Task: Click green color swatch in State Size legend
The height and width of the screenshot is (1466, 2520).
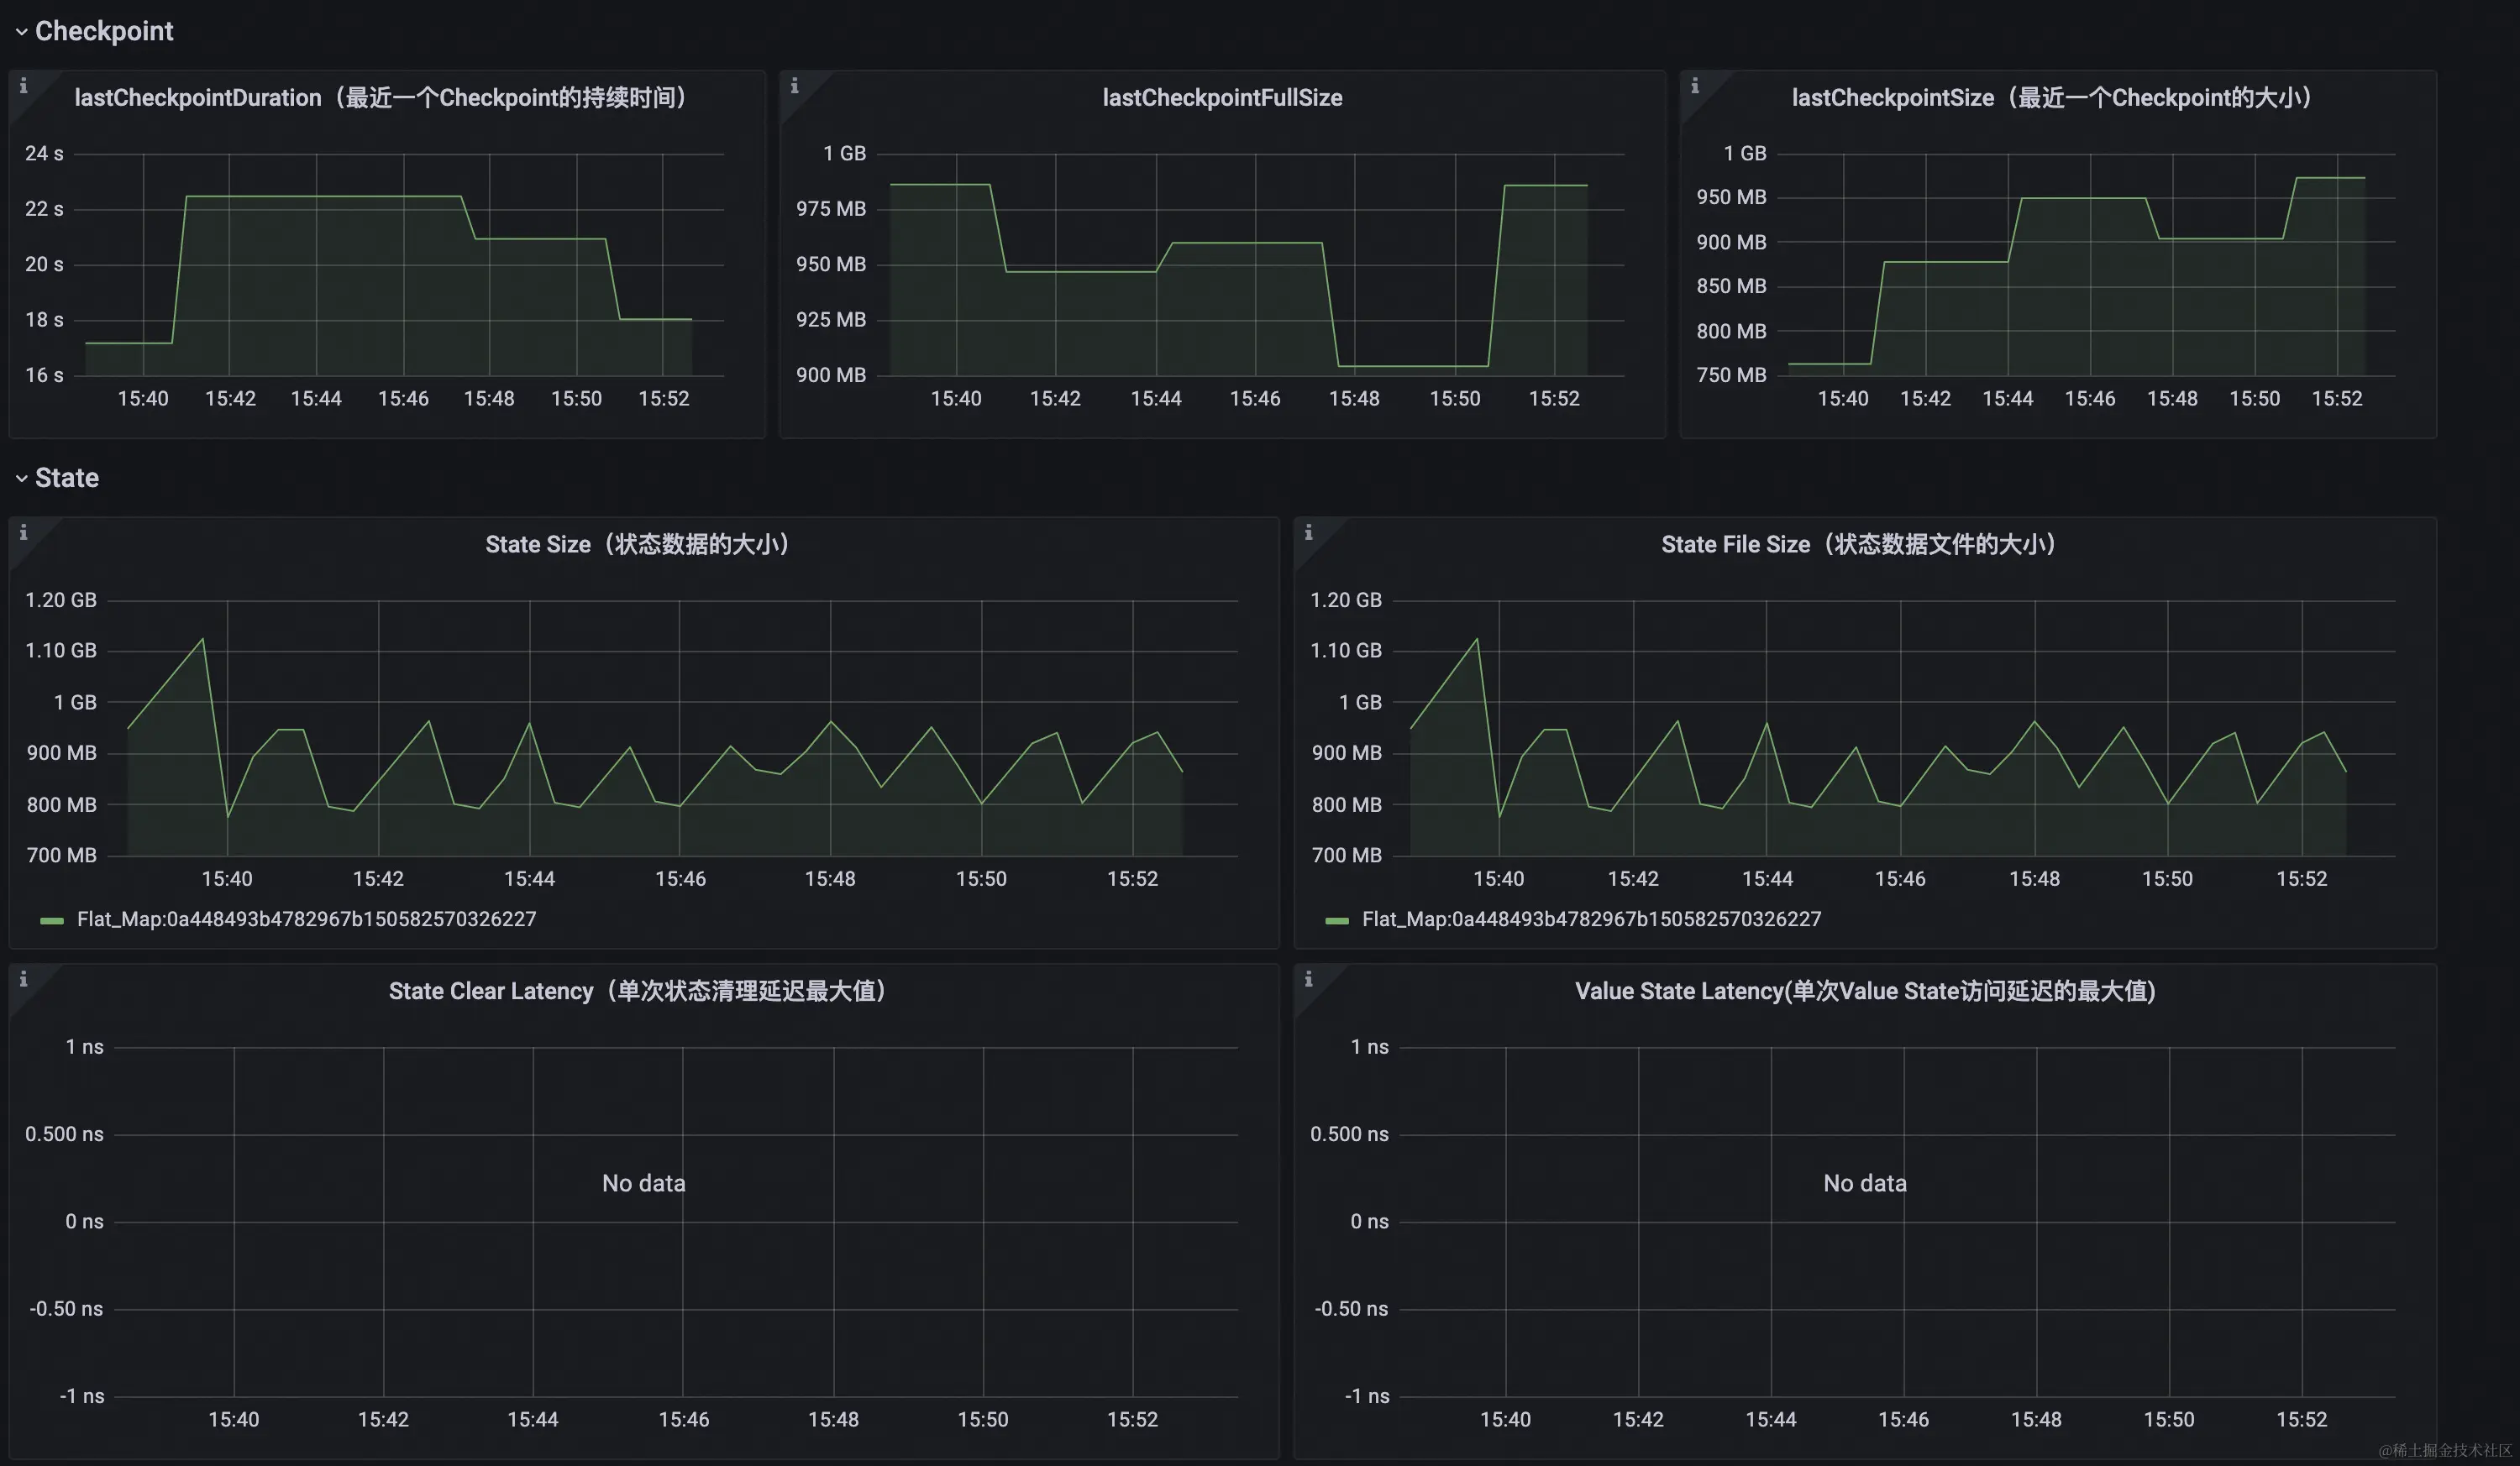Action: click(x=52, y=920)
